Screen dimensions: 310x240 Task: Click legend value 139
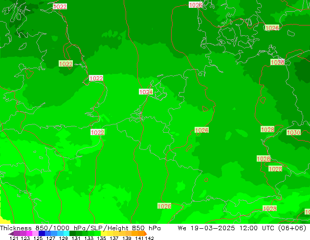[127, 238]
